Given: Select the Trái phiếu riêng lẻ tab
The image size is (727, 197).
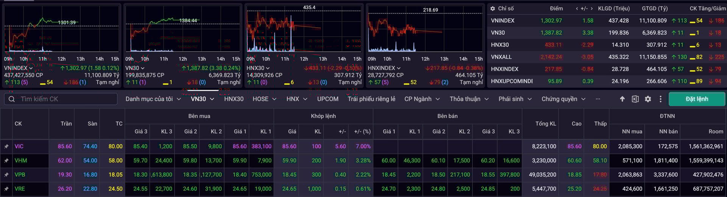Looking at the screenshot, I should [371, 99].
